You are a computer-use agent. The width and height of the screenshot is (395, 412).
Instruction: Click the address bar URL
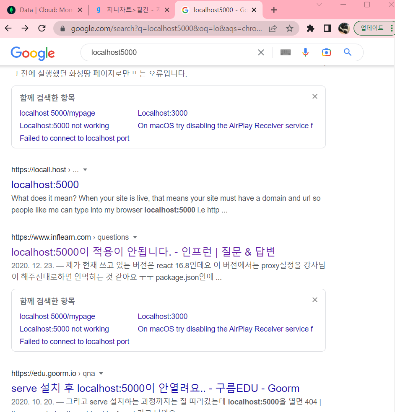[166, 29]
